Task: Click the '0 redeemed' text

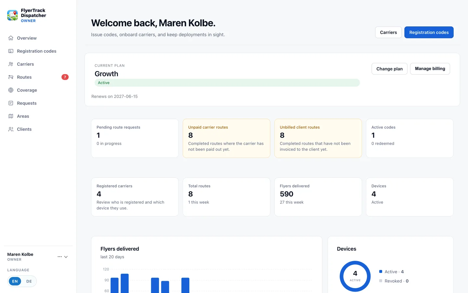Action: 383,144
